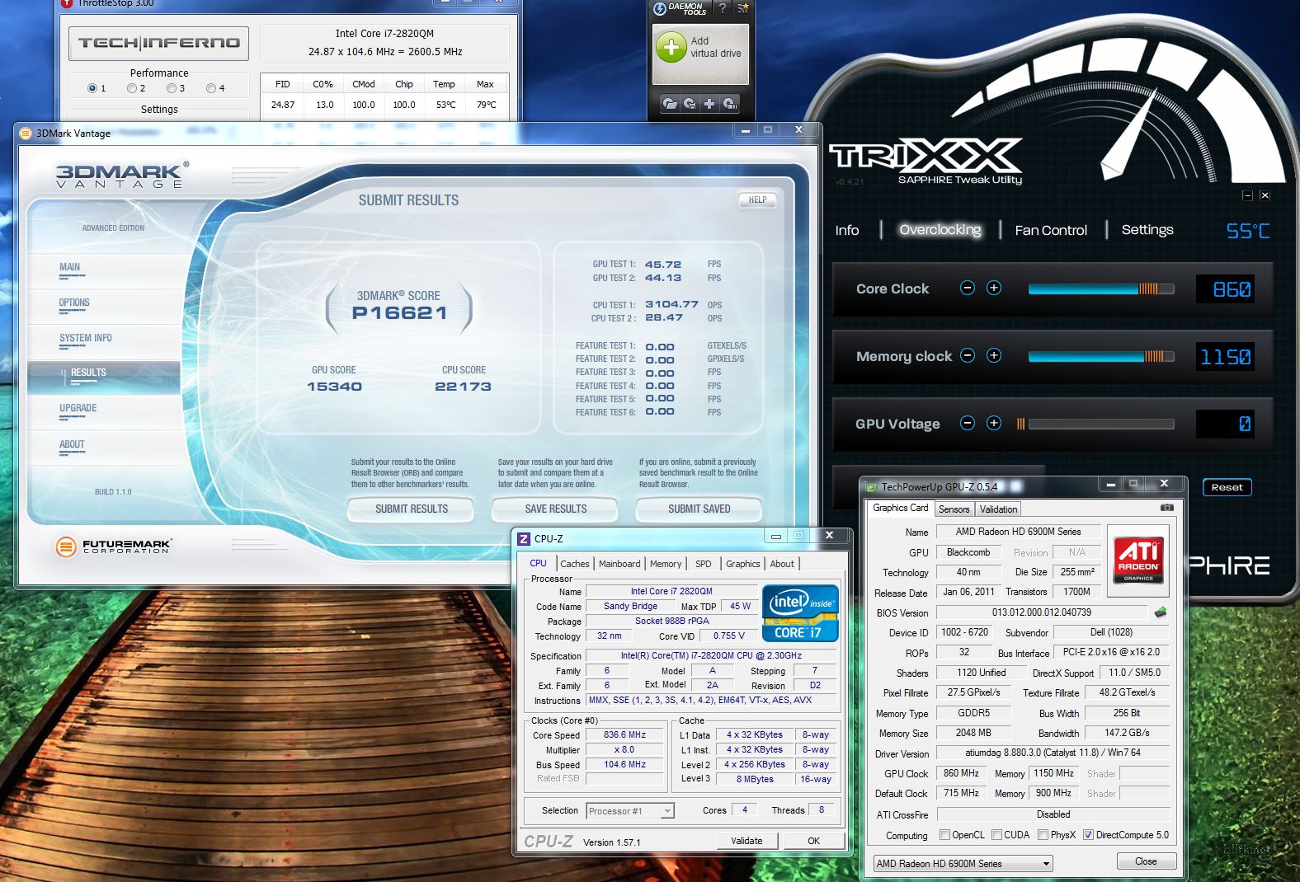Click the SUBMIT RESULTS button

point(411,509)
